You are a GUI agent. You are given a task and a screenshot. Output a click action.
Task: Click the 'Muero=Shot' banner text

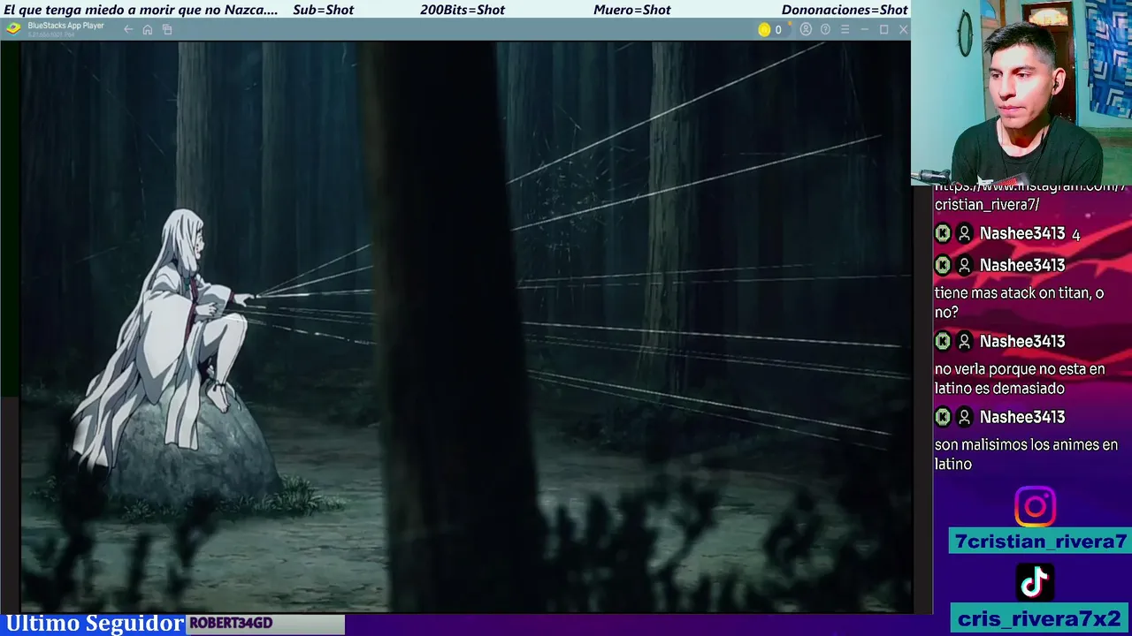[x=632, y=10]
